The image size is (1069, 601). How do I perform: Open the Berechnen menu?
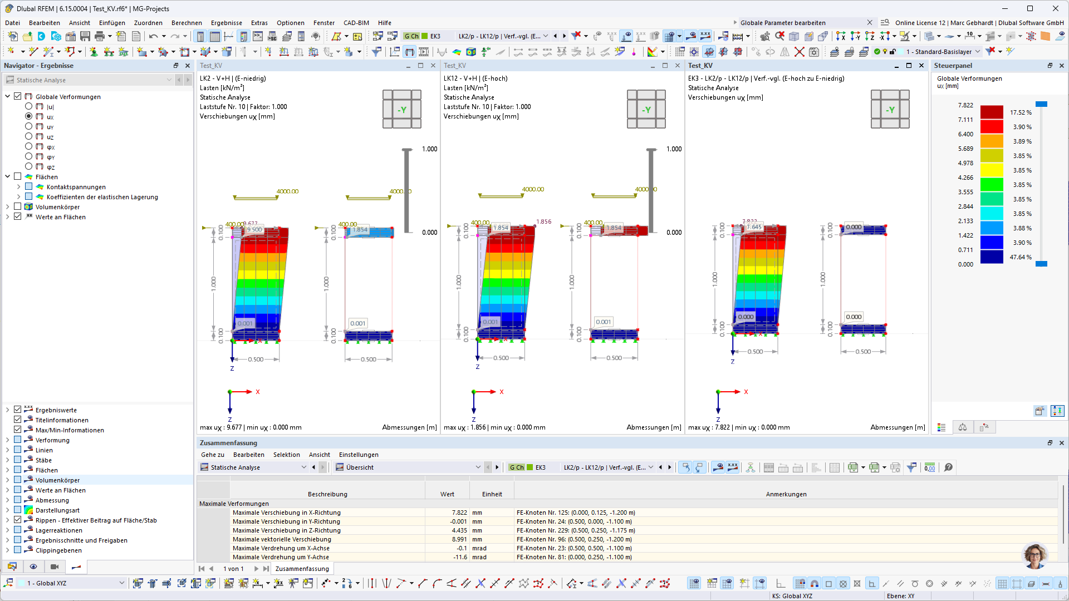(187, 23)
